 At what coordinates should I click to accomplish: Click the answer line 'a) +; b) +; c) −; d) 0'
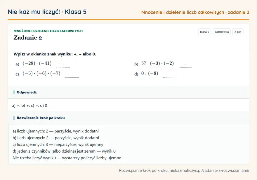[30, 106]
